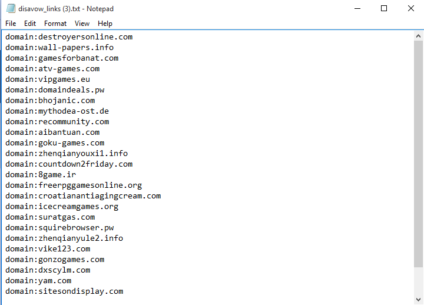Click the line domain:suratgas.com

coord(50,217)
